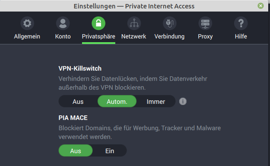Open the Allgemein tab label
Viewport: 270px width, 166px height.
point(27,36)
